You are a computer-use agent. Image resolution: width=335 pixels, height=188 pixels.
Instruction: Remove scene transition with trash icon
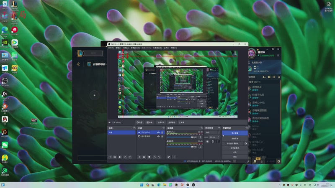(212, 142)
